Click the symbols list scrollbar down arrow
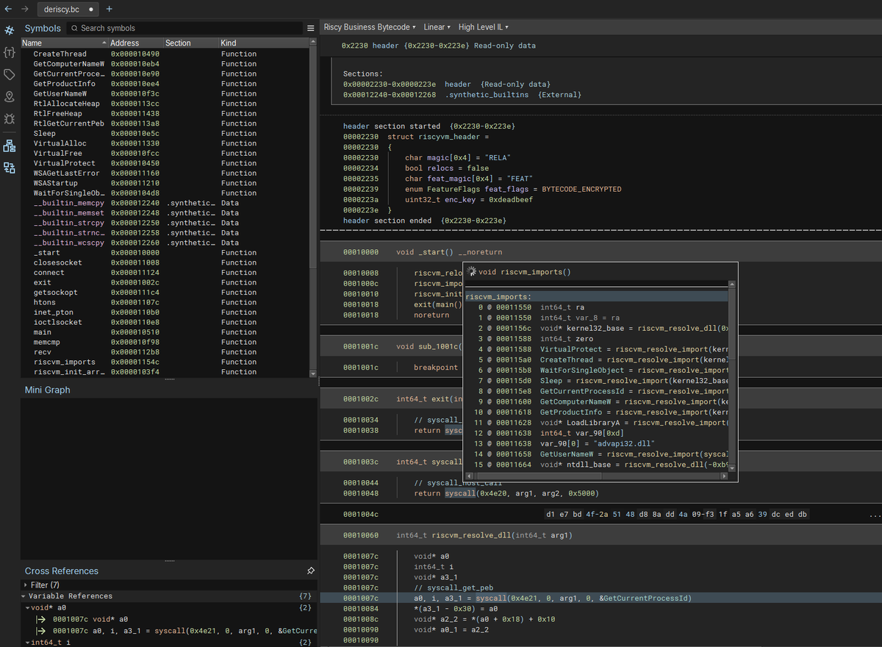The width and height of the screenshot is (882, 647). 315,373
